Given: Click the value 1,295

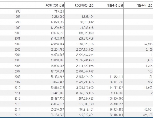Looking at the screenshot, I should [149, 66].
